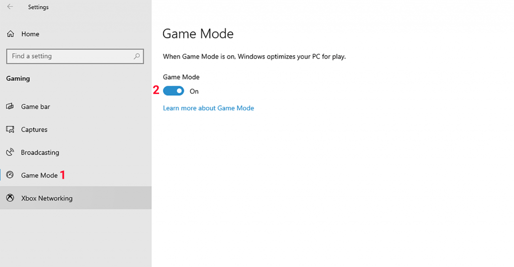Image resolution: width=514 pixels, height=267 pixels.
Task: Turn off the Game Mode toggle
Action: click(x=173, y=91)
